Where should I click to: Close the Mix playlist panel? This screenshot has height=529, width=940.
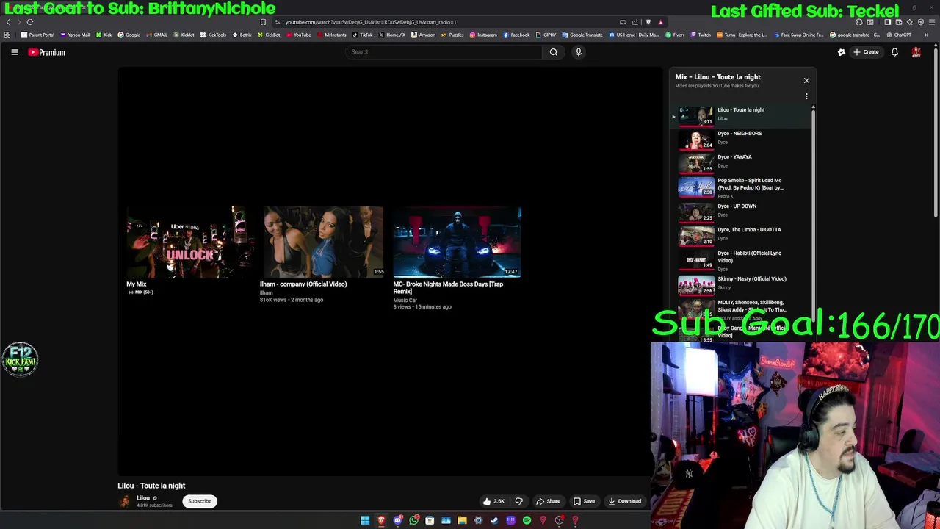(806, 81)
